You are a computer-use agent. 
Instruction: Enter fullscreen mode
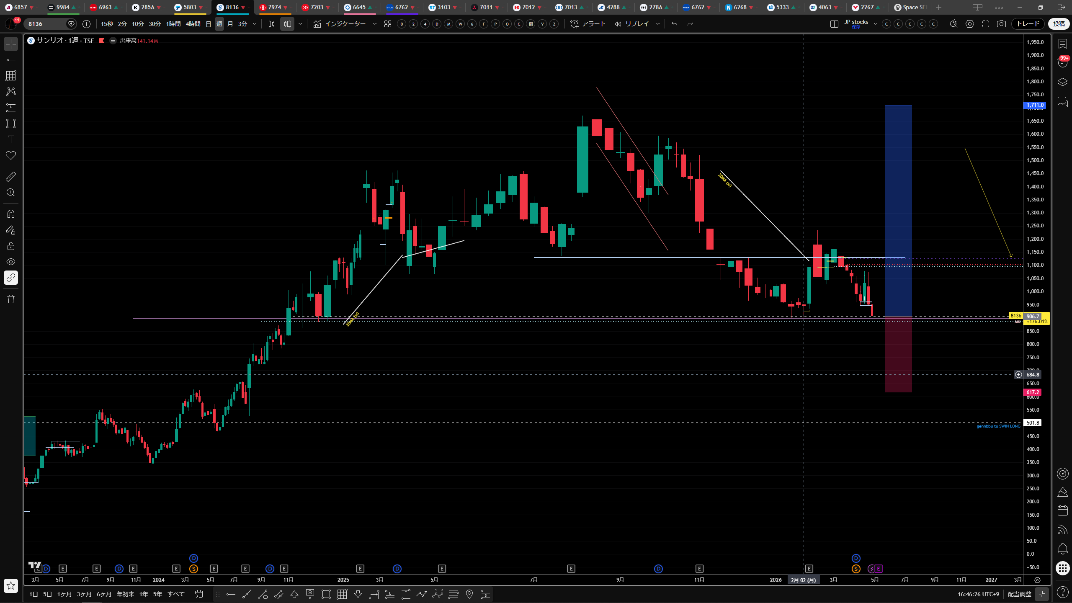click(986, 24)
